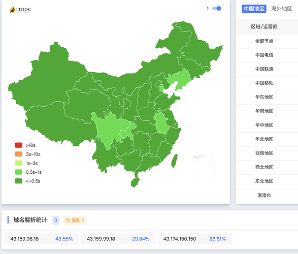298x254 pixels.
Task: Click Xinjiang province on the map
Action: pos(48,80)
